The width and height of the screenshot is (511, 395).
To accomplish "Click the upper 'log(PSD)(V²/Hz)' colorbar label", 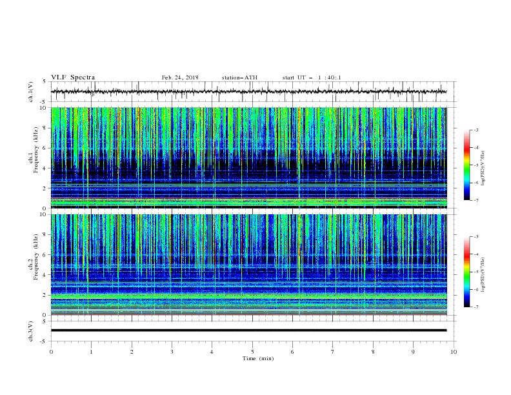I will click(x=483, y=168).
